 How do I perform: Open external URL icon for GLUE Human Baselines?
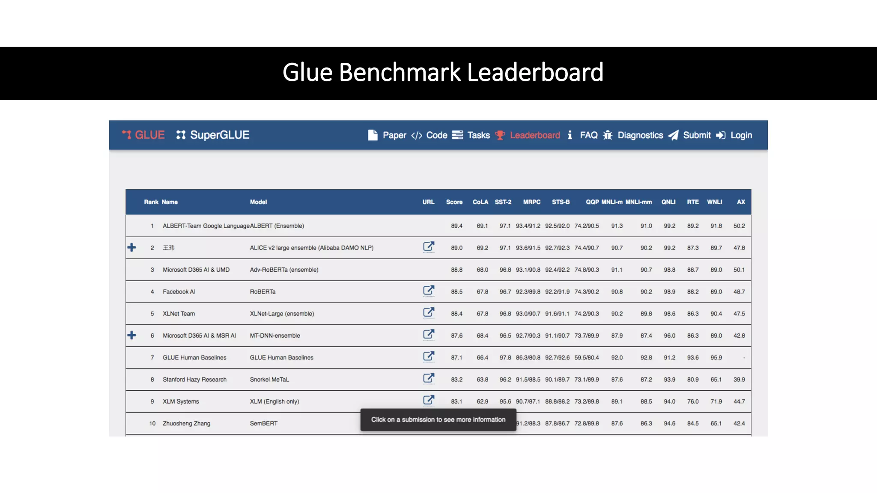point(429,356)
